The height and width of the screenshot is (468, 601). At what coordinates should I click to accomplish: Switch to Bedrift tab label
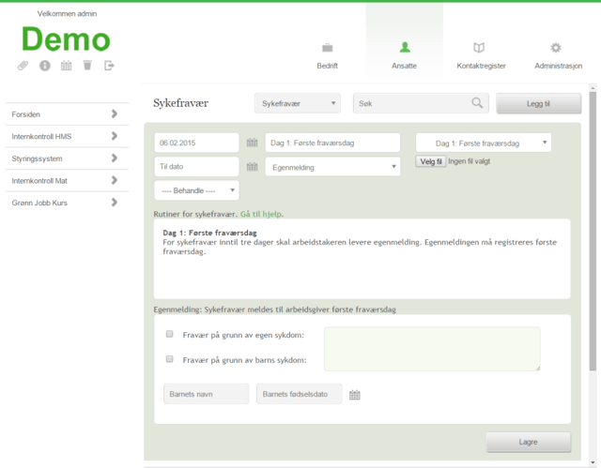coord(328,66)
